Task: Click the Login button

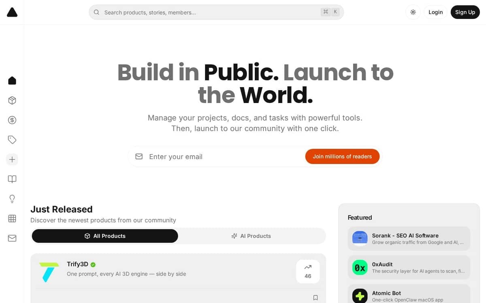Action: pyautogui.click(x=436, y=12)
